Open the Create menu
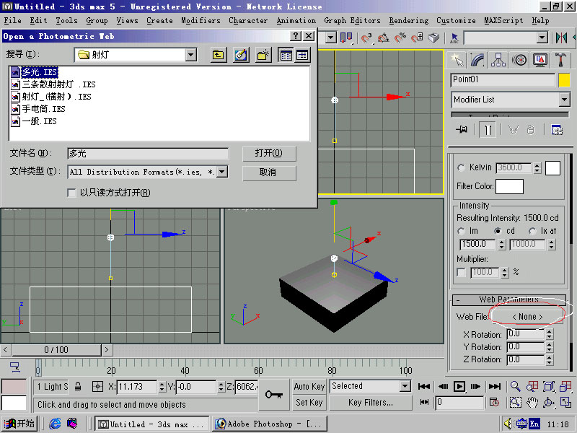The width and height of the screenshot is (577, 433). [x=159, y=21]
